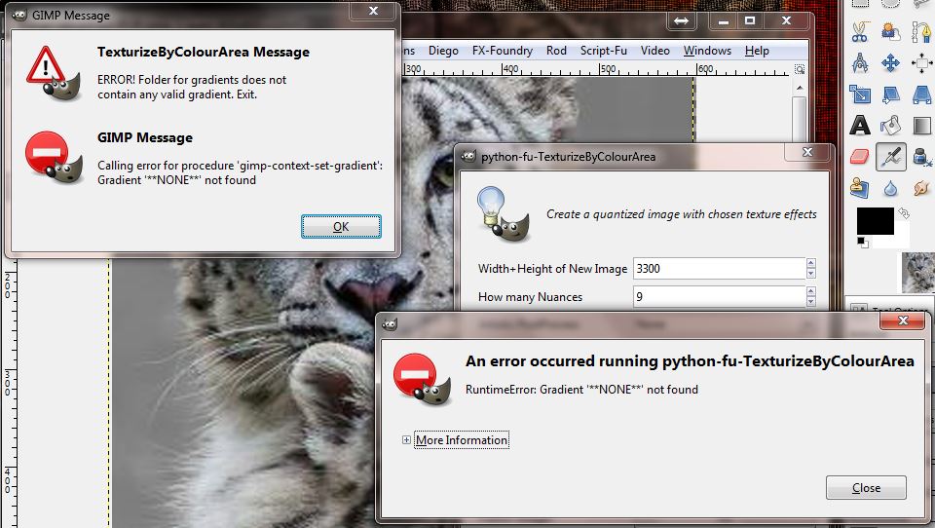Image resolution: width=935 pixels, height=528 pixels.
Task: Select the Blur/Sharpen tool
Action: pos(890,189)
